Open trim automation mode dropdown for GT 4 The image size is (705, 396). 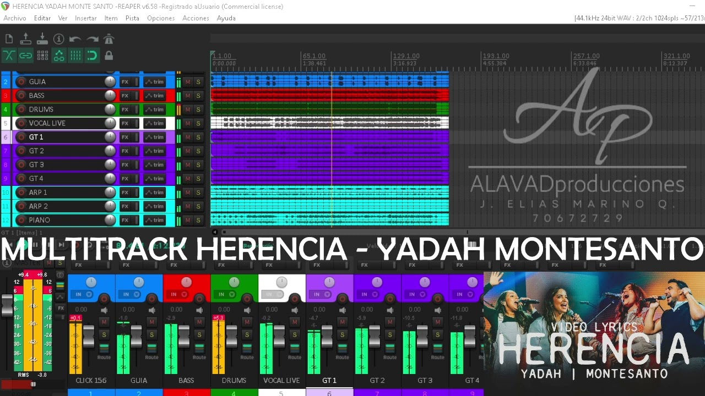(x=155, y=179)
